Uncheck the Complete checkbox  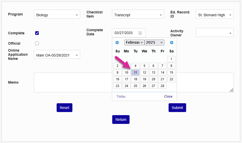37,33
